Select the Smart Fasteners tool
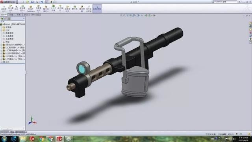This screenshot has width=252, height=142. (31, 9)
